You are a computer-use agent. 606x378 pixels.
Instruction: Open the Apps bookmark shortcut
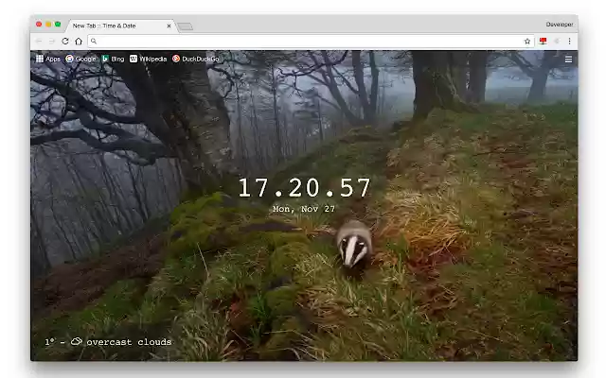pos(48,59)
